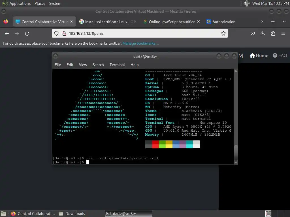Image resolution: width=290 pixels, height=217 pixels.
Task: Click the Memory 2407MiB / 3922MiB text
Action: 183,134
